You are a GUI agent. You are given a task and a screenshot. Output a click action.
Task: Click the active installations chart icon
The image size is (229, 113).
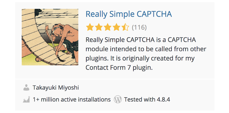[26, 100]
